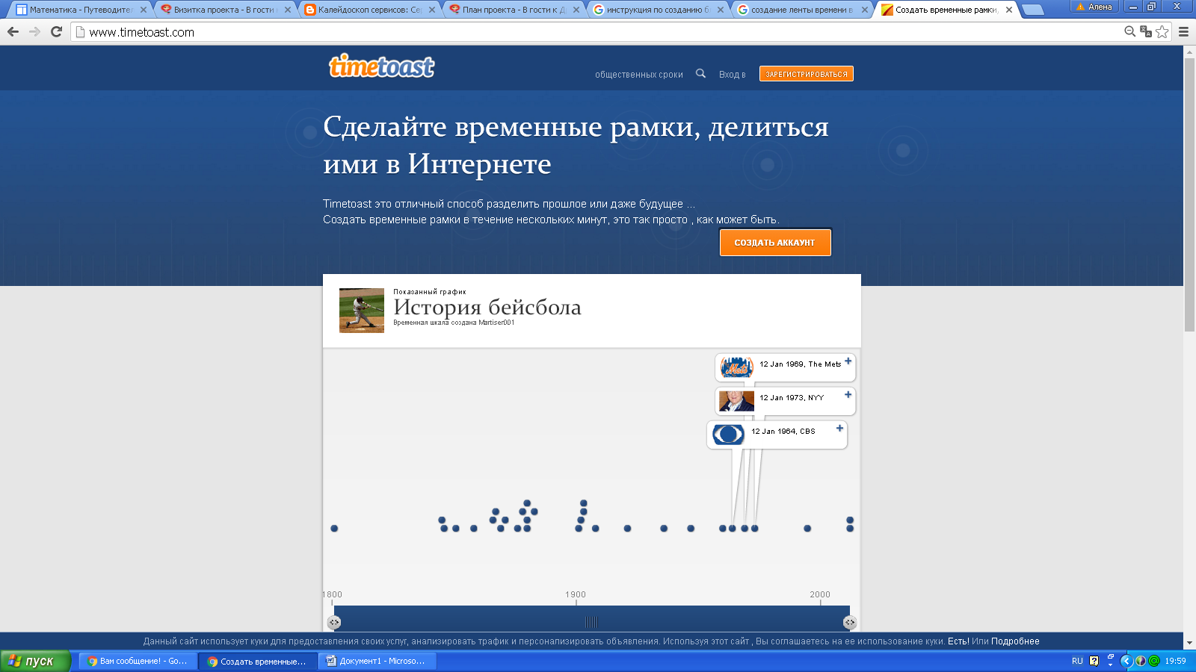Click the ЗАРЕГИСТРИРОВАТЬСЯ sign-up button
Screen dimensions: 1196x672
[x=807, y=74]
